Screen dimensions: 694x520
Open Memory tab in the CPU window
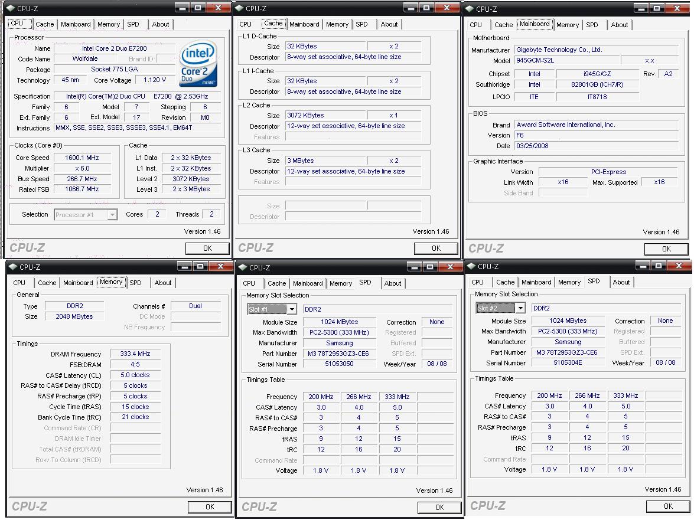[109, 24]
